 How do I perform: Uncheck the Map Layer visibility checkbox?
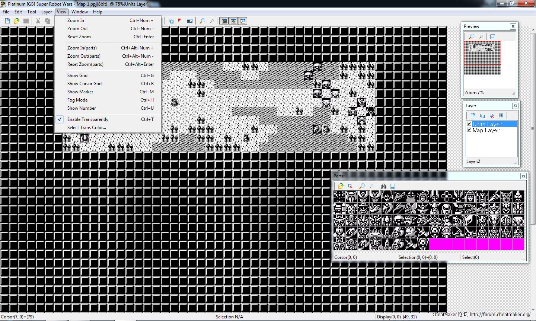[x=469, y=130]
